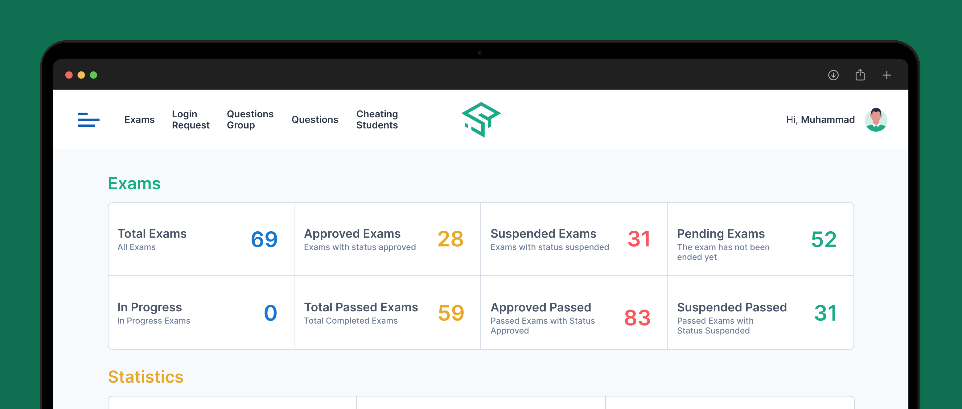Open the Exams nav item
962x409 pixels.
click(139, 120)
